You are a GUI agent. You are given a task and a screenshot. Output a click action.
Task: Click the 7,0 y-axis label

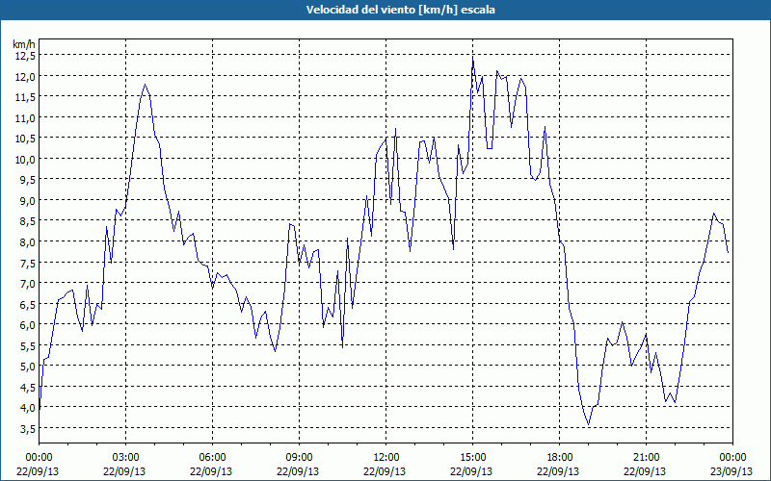click(x=28, y=284)
